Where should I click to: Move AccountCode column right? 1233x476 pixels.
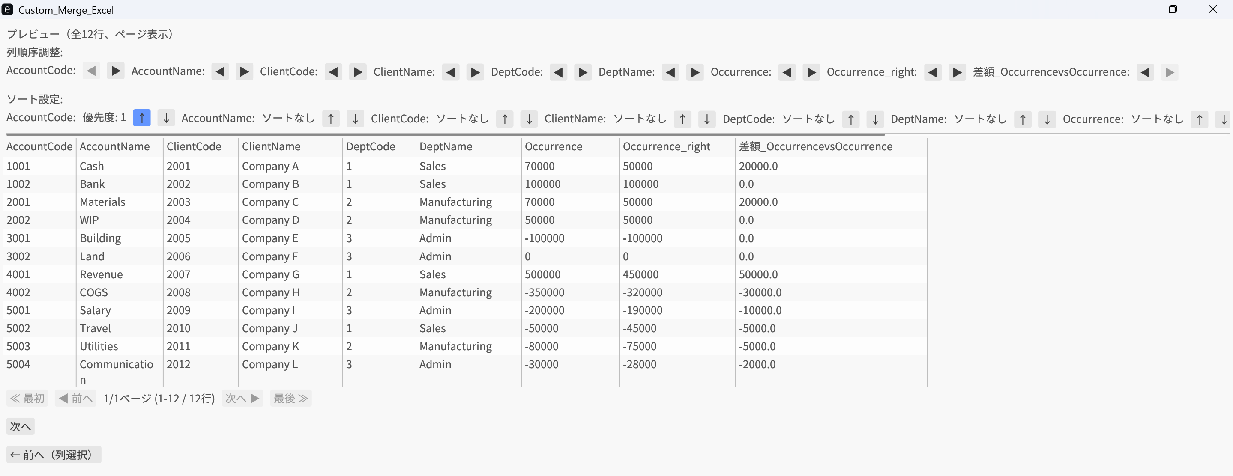(x=115, y=71)
